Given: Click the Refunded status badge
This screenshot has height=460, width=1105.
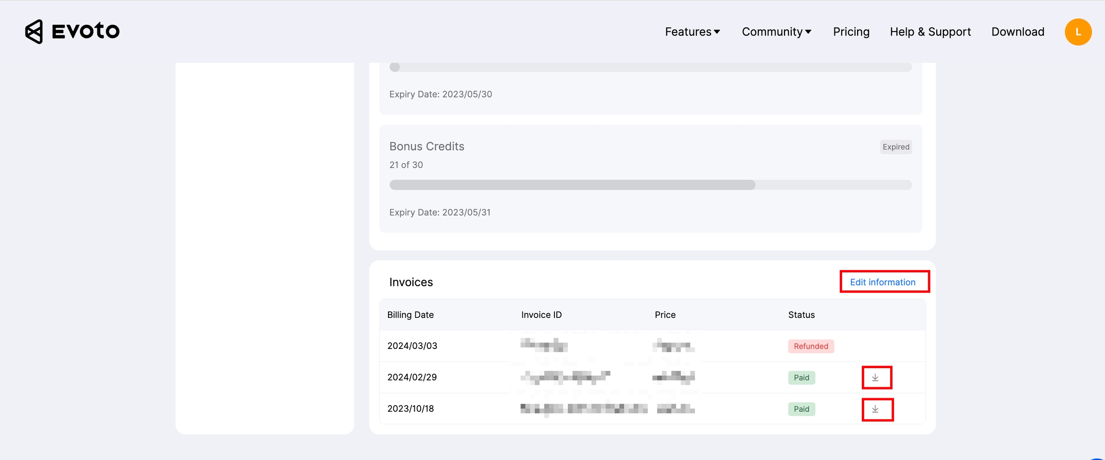Looking at the screenshot, I should (811, 346).
